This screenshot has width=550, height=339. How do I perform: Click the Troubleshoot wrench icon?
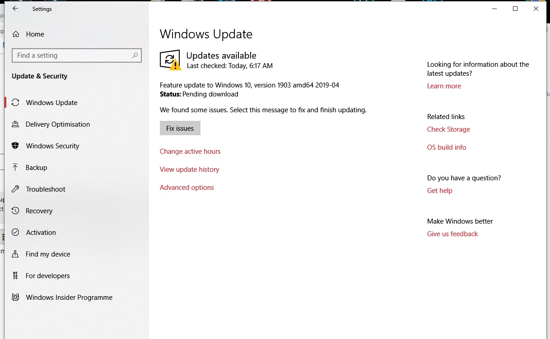click(15, 189)
